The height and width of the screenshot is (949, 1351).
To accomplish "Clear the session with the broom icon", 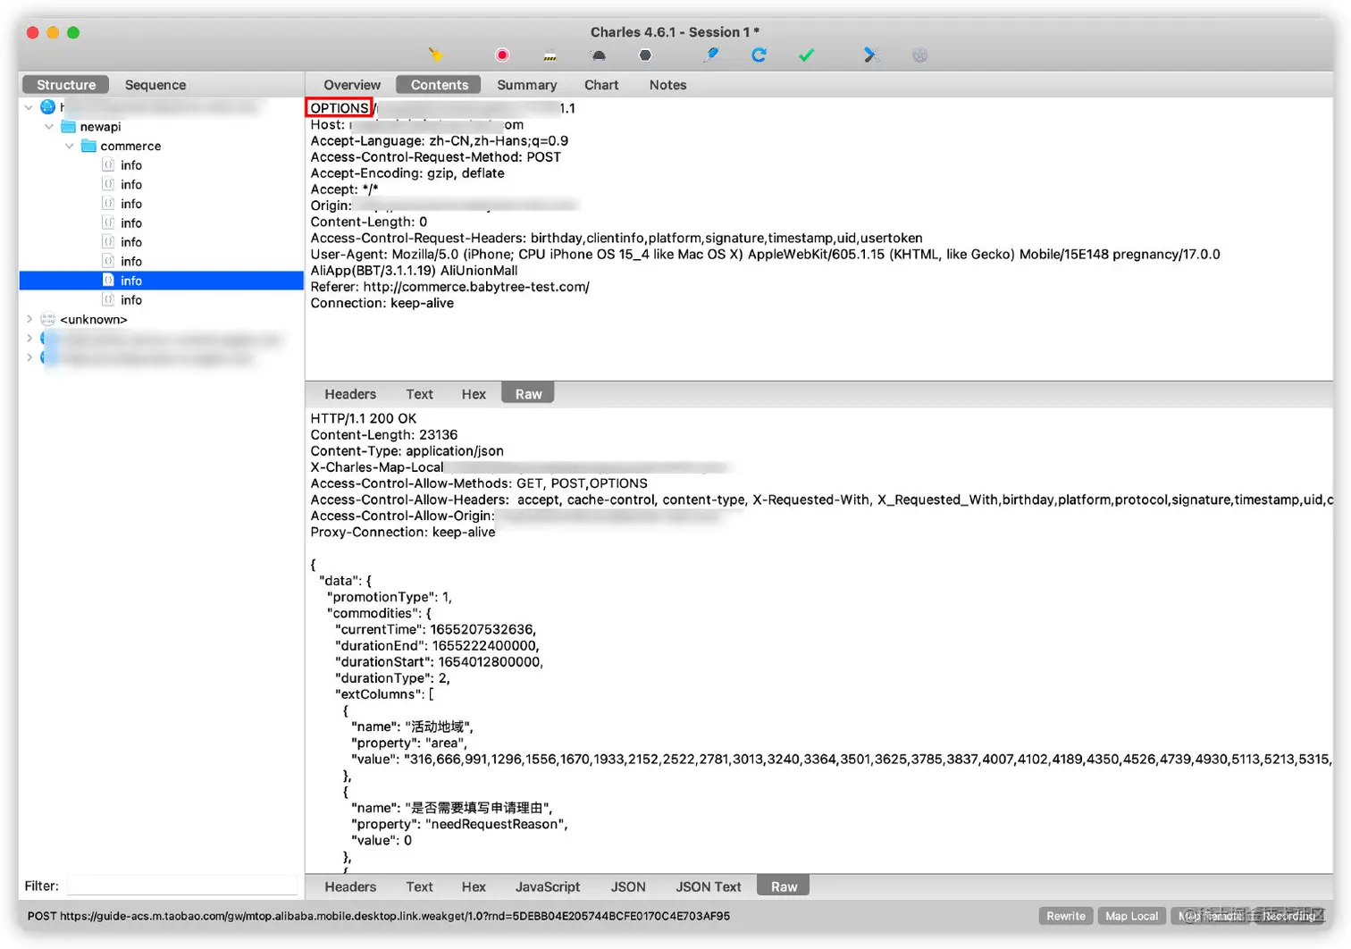I will [436, 55].
